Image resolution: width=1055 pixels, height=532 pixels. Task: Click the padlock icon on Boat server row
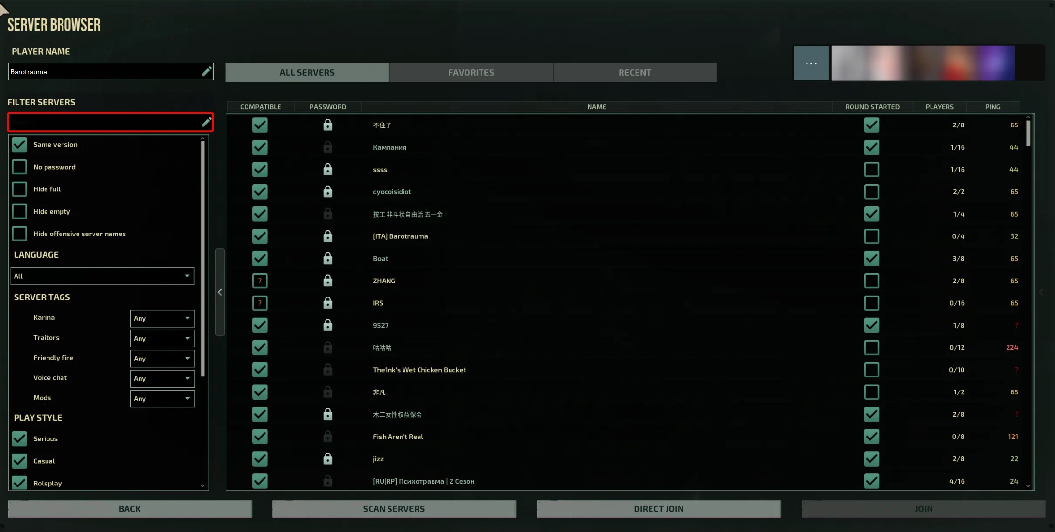(328, 258)
